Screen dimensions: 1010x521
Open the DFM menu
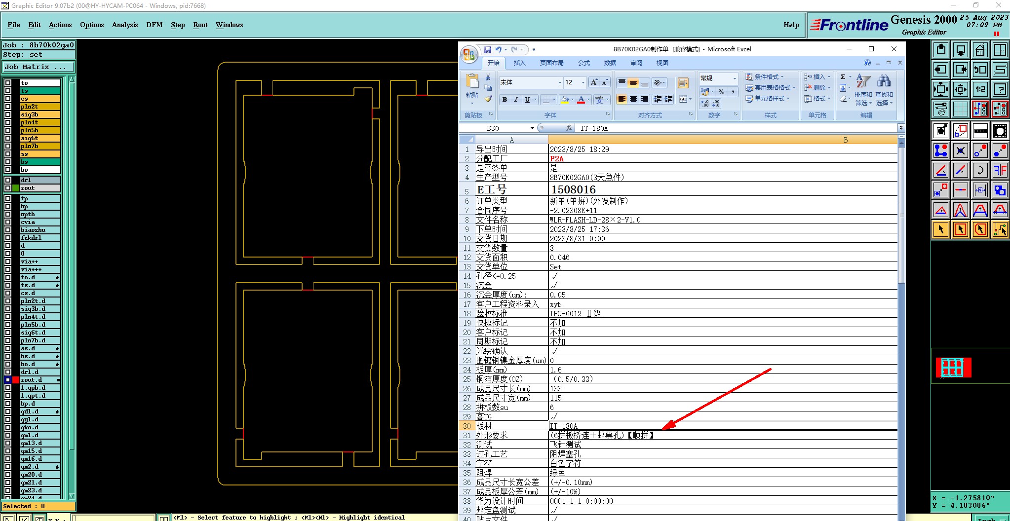[x=155, y=25]
